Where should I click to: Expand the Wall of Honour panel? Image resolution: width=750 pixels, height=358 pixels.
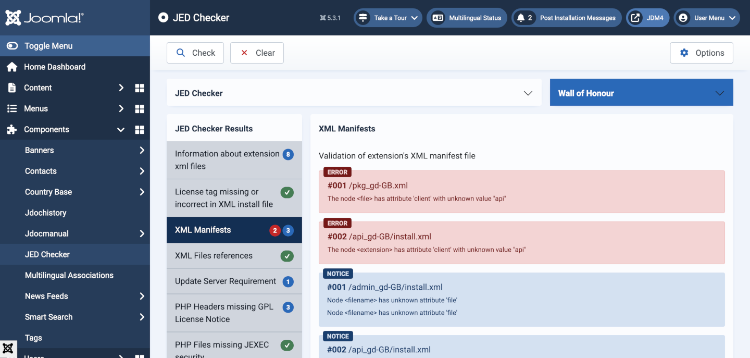coord(642,93)
